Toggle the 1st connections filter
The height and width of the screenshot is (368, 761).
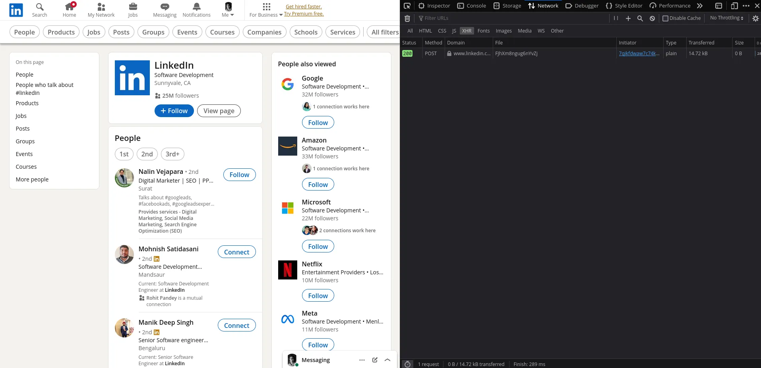pos(124,154)
